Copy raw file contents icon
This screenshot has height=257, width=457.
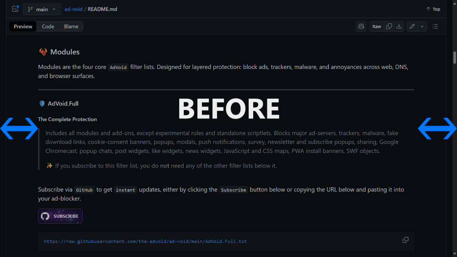click(x=389, y=26)
